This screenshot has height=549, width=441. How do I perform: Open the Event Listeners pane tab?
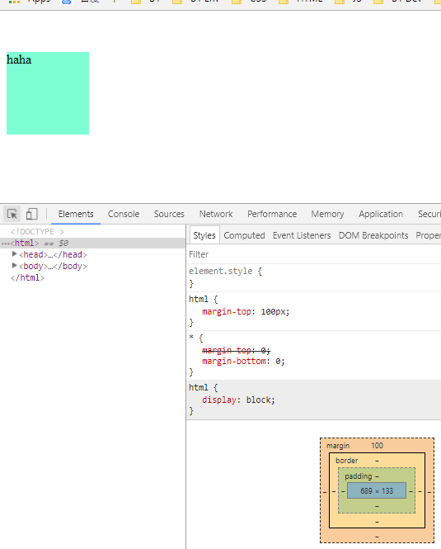(x=302, y=235)
